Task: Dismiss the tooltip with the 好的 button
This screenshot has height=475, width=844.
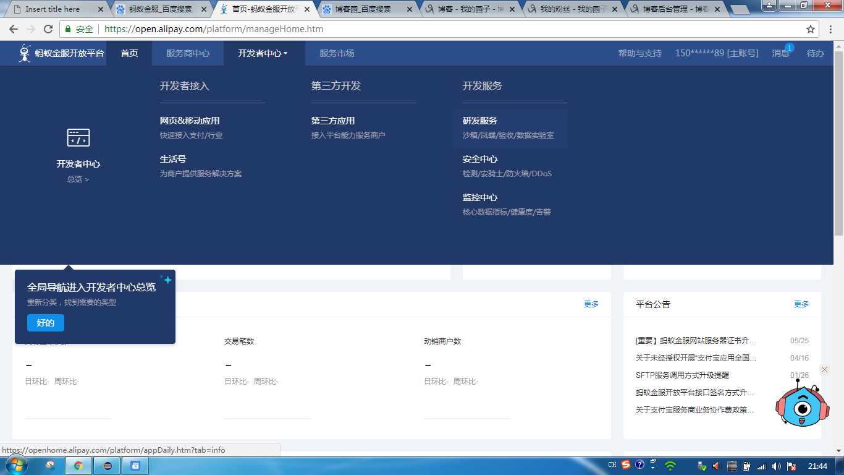Action: tap(46, 323)
